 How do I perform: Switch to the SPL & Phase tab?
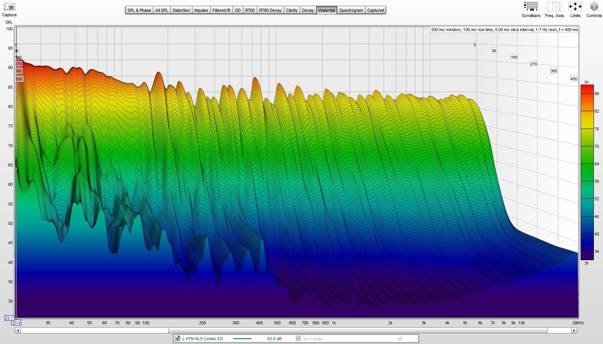pos(139,10)
